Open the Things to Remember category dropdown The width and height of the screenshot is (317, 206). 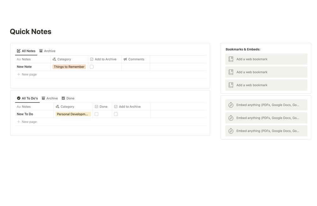(x=69, y=67)
